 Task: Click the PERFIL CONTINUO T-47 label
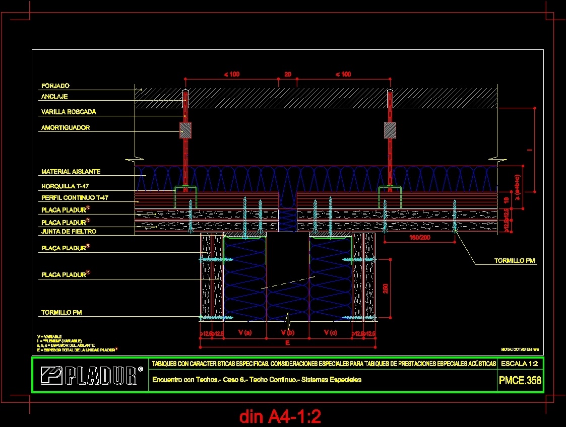[74, 198]
